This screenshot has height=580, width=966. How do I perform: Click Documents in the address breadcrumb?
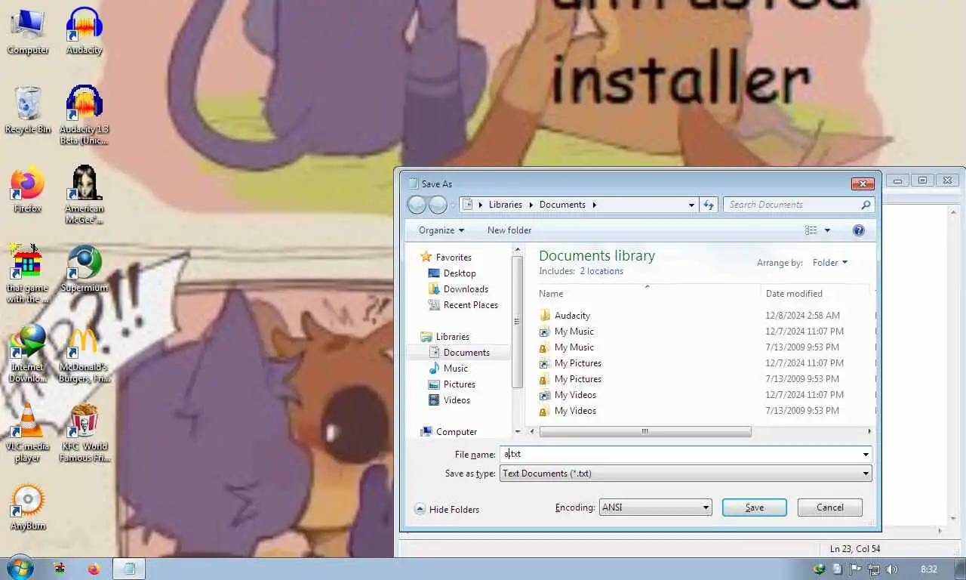pyautogui.click(x=562, y=205)
